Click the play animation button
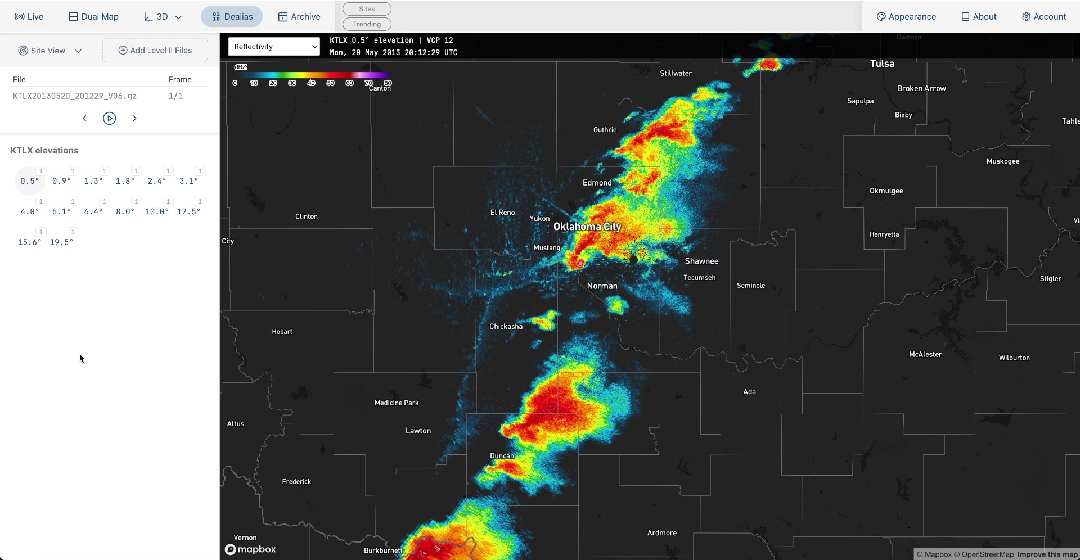This screenshot has height=560, width=1080. (x=110, y=118)
